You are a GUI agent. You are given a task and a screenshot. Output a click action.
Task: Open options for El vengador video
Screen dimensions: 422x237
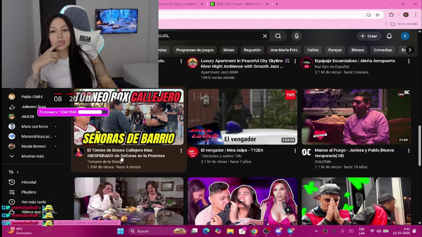pos(295,150)
